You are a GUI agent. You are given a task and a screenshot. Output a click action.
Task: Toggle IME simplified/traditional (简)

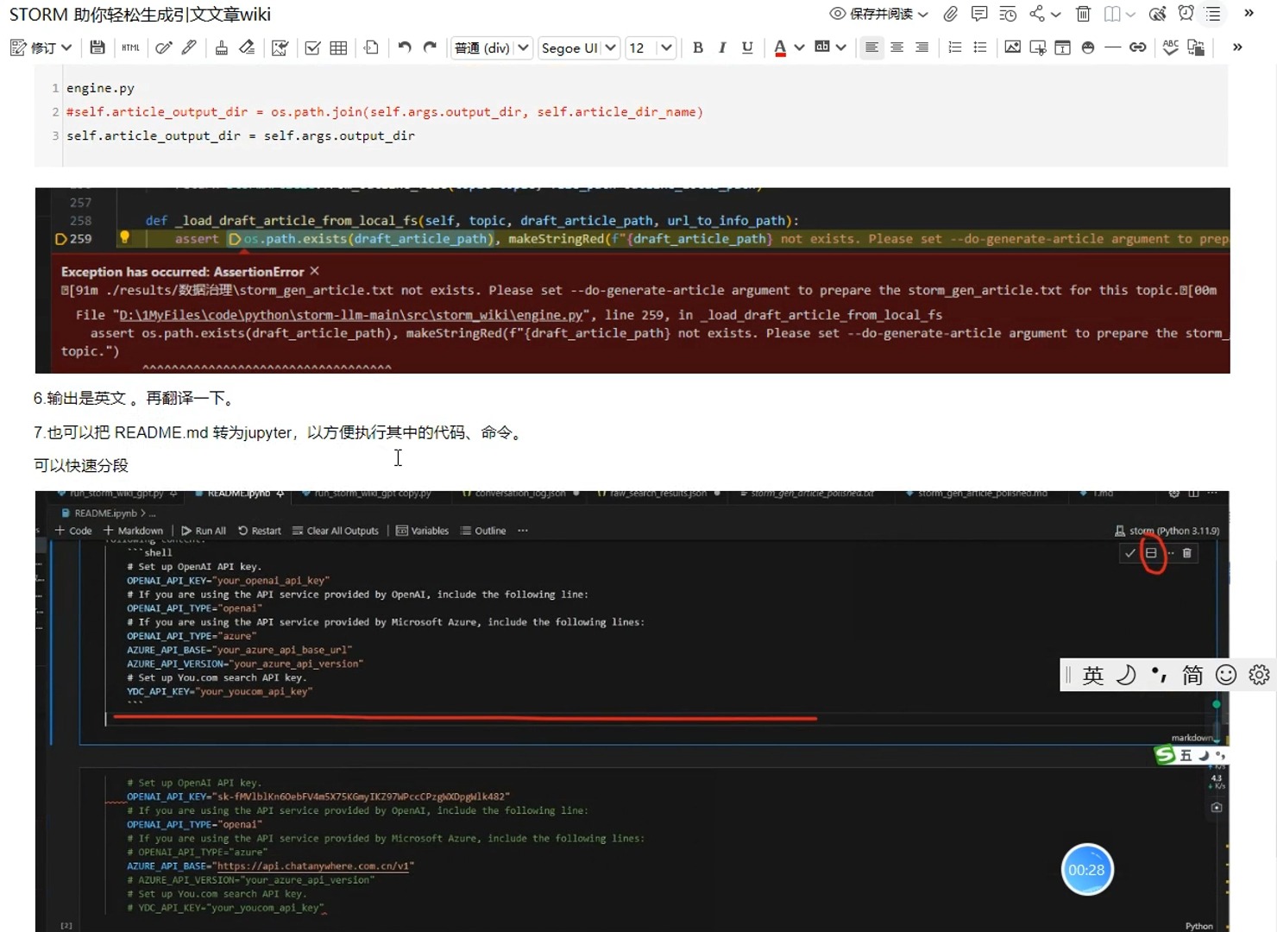pyautogui.click(x=1192, y=675)
